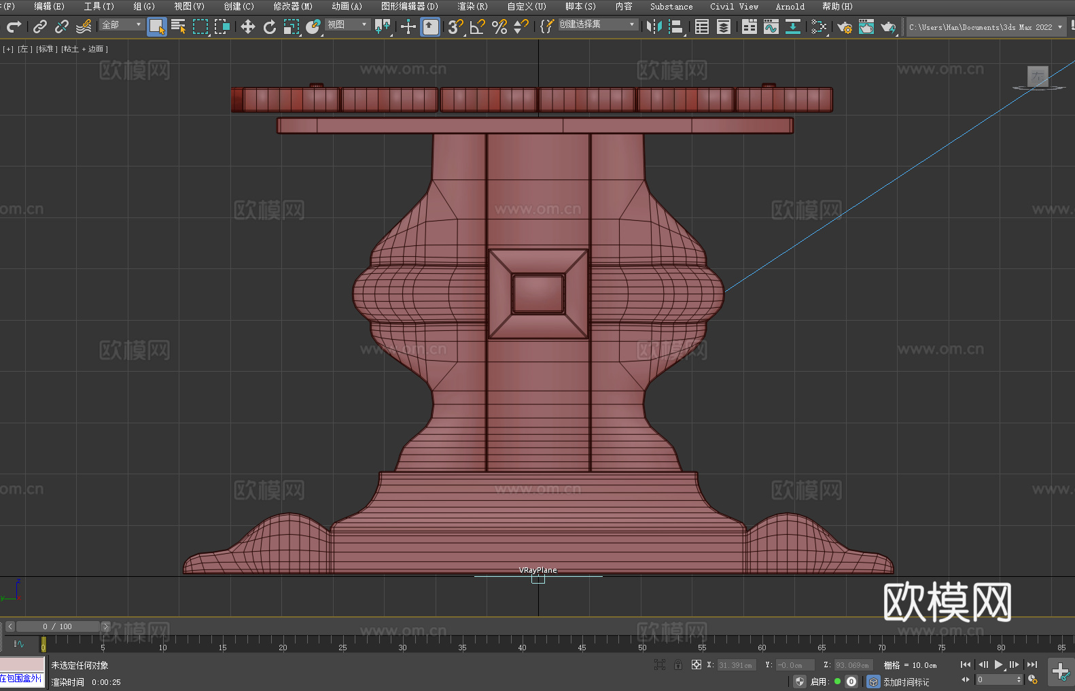Screen dimensions: 1075x691
Task: Step time slider back with left arrow
Action: (10, 626)
